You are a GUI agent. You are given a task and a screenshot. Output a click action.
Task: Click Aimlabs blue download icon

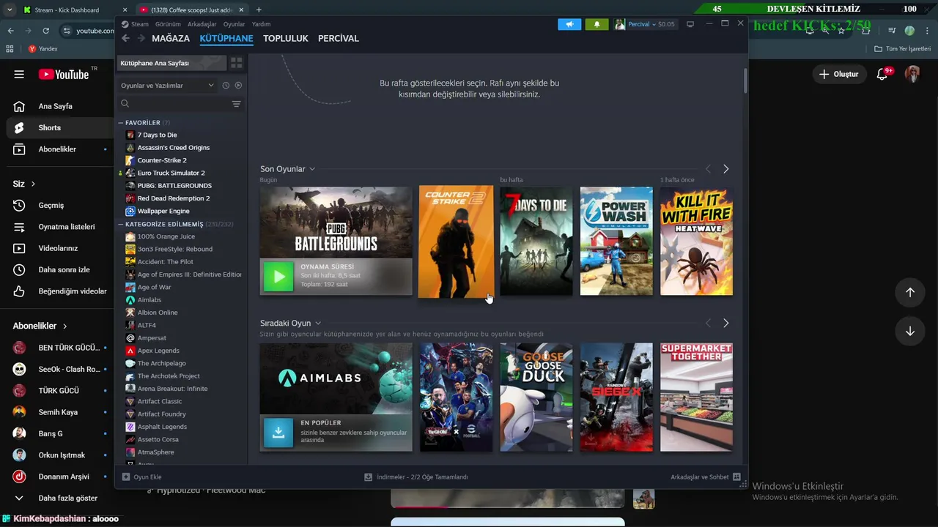[278, 432]
